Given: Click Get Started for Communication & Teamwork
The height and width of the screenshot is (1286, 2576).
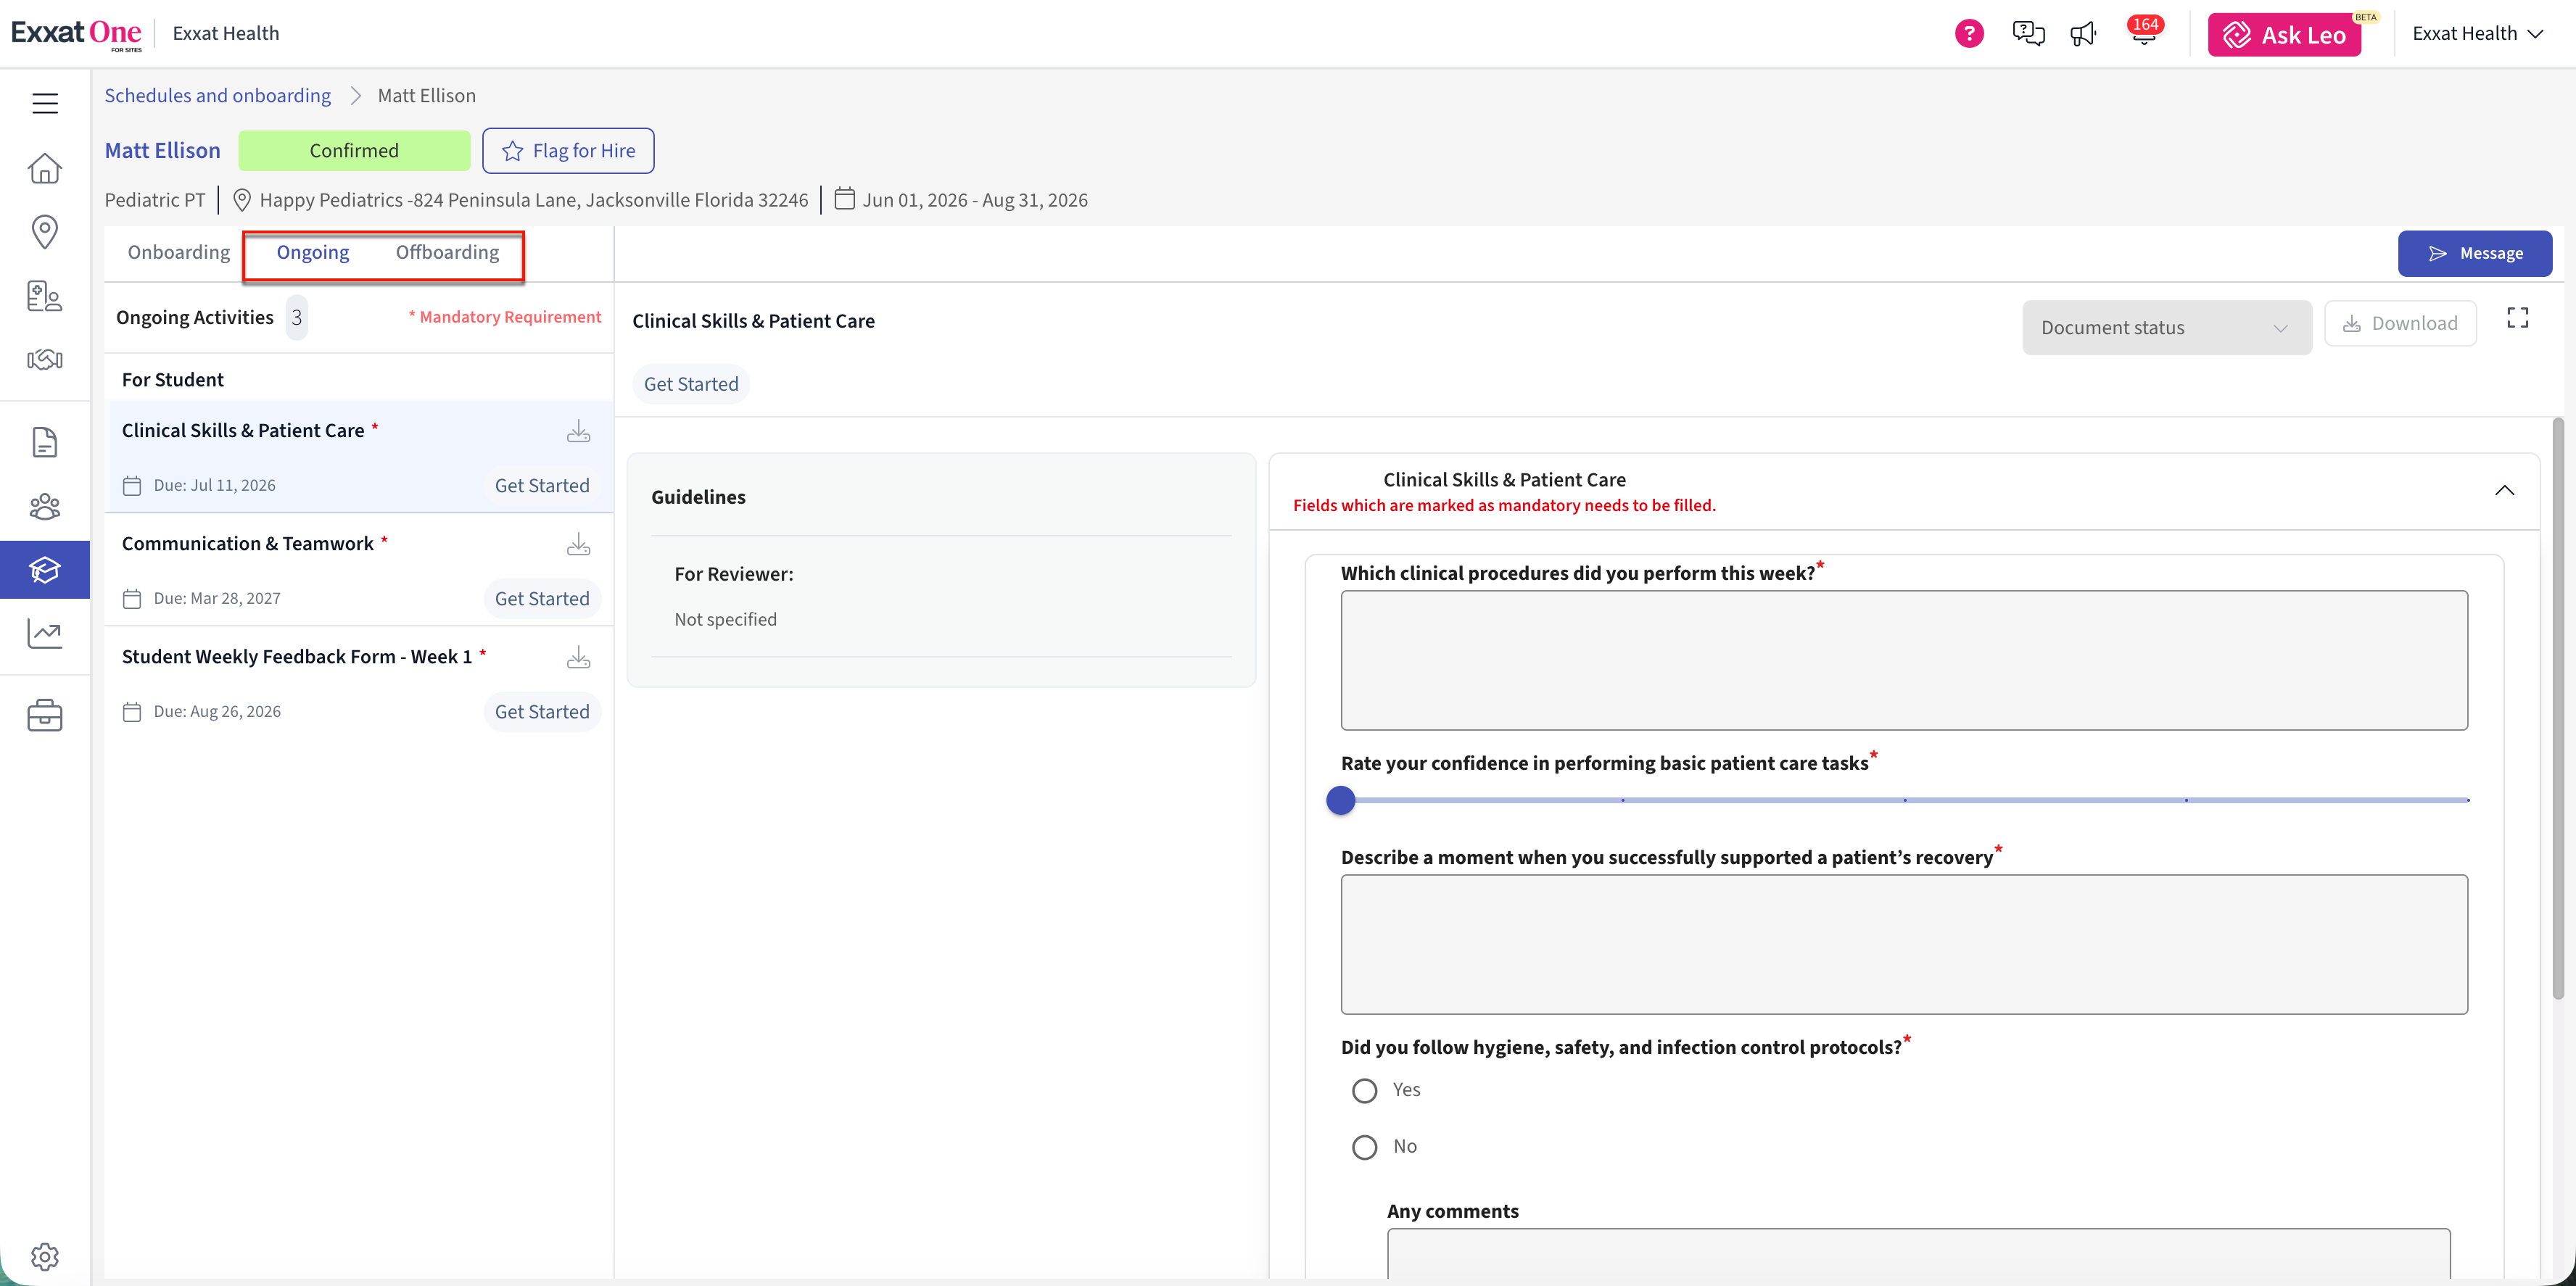Looking at the screenshot, I should coord(542,599).
